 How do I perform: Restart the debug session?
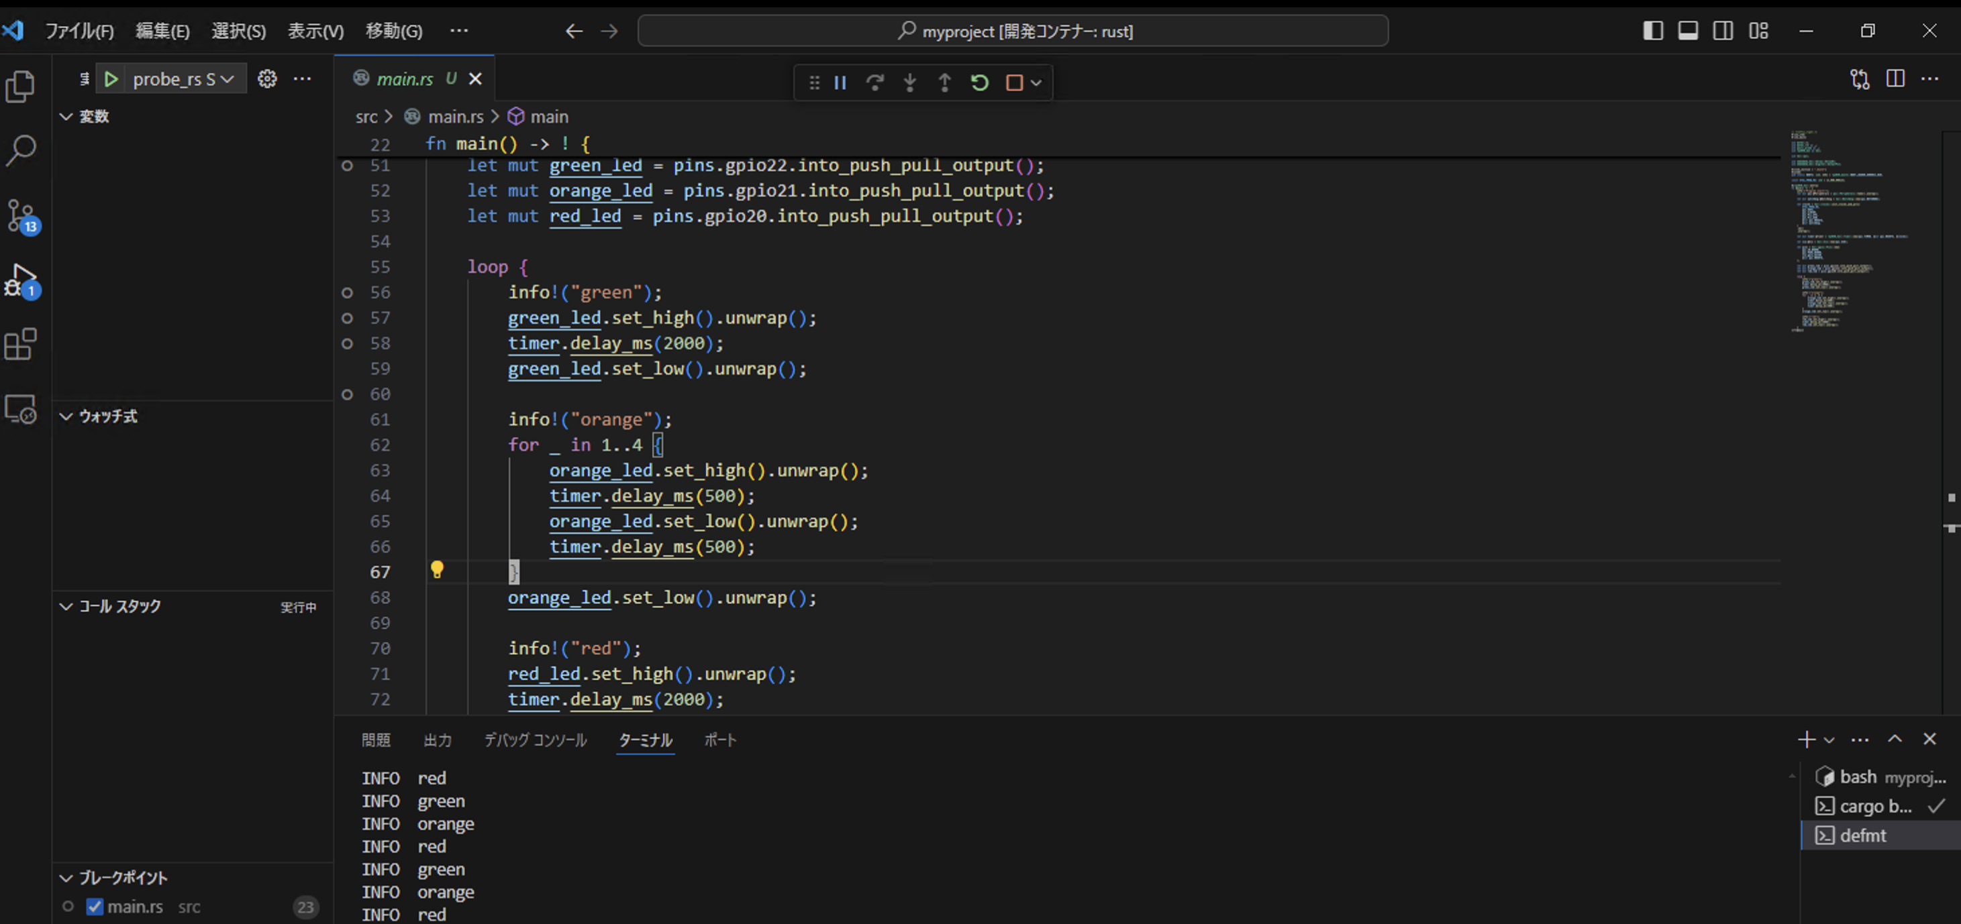[x=980, y=83]
